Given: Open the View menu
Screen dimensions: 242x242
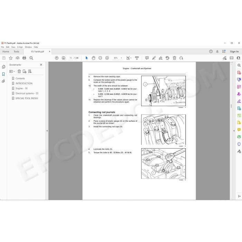Looking at the screenshot, I should click(x=13, y=47).
